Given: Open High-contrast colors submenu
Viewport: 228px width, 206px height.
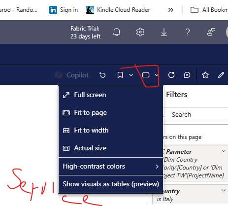Looking at the screenshot, I should pyautogui.click(x=111, y=167).
